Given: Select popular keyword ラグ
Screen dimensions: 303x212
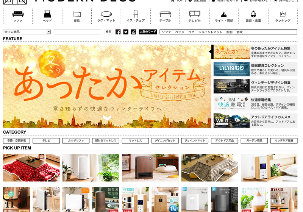Looking at the screenshot, I should [191, 32].
